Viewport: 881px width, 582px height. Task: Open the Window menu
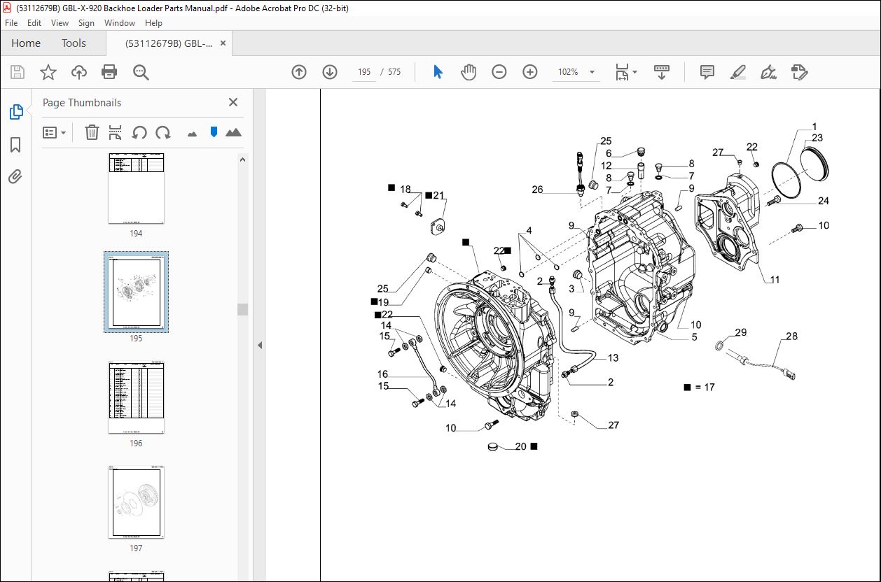(120, 23)
